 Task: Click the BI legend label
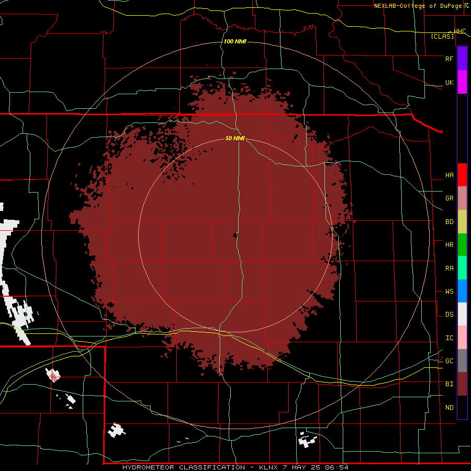449,384
